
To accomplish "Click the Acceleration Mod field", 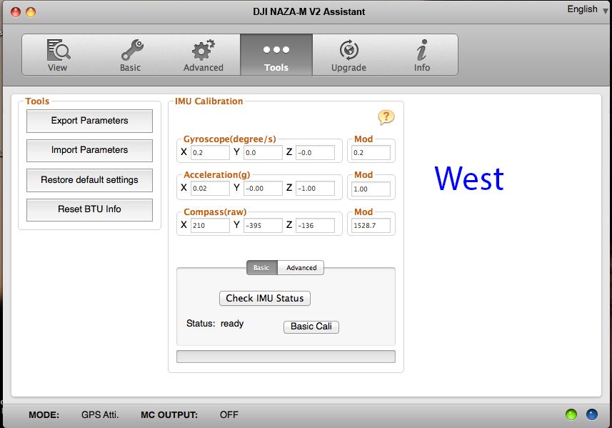I will [x=371, y=189].
